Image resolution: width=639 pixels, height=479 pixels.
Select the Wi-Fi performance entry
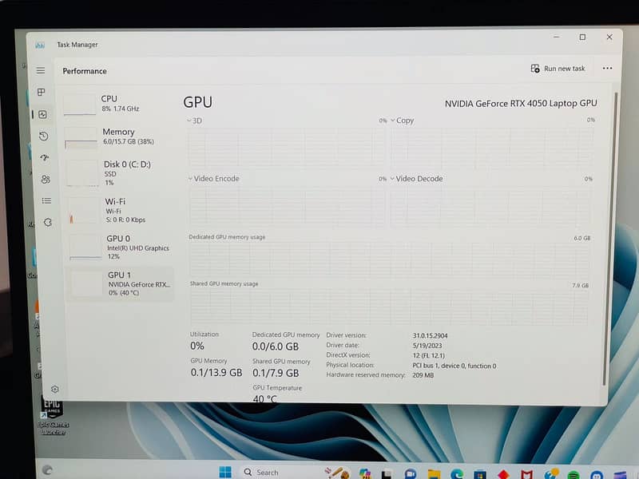pos(121,210)
